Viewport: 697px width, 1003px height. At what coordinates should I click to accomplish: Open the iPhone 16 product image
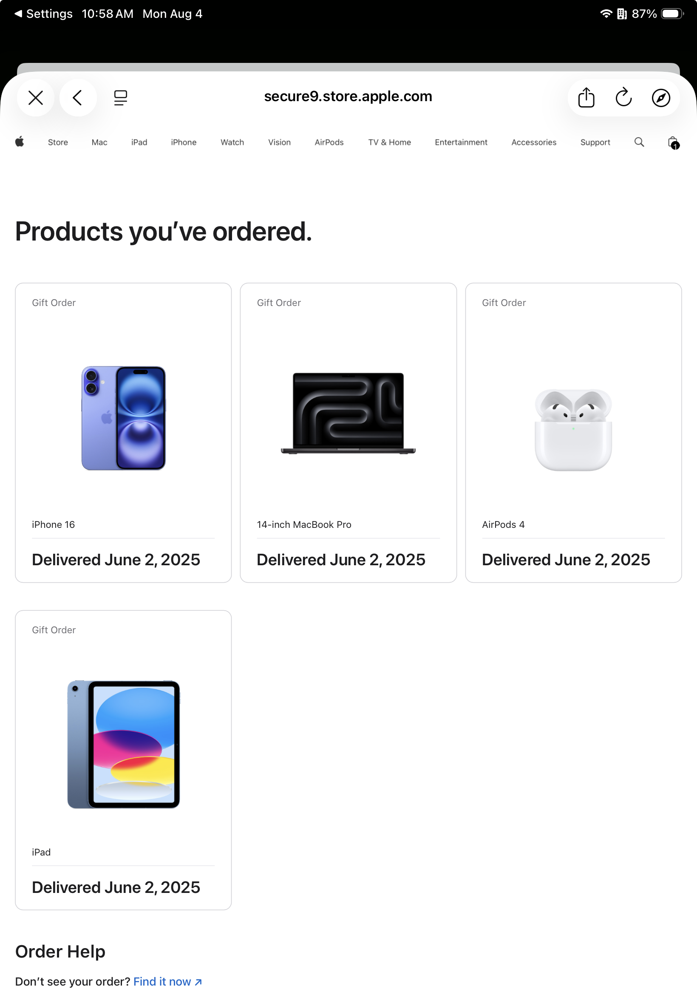coord(124,418)
